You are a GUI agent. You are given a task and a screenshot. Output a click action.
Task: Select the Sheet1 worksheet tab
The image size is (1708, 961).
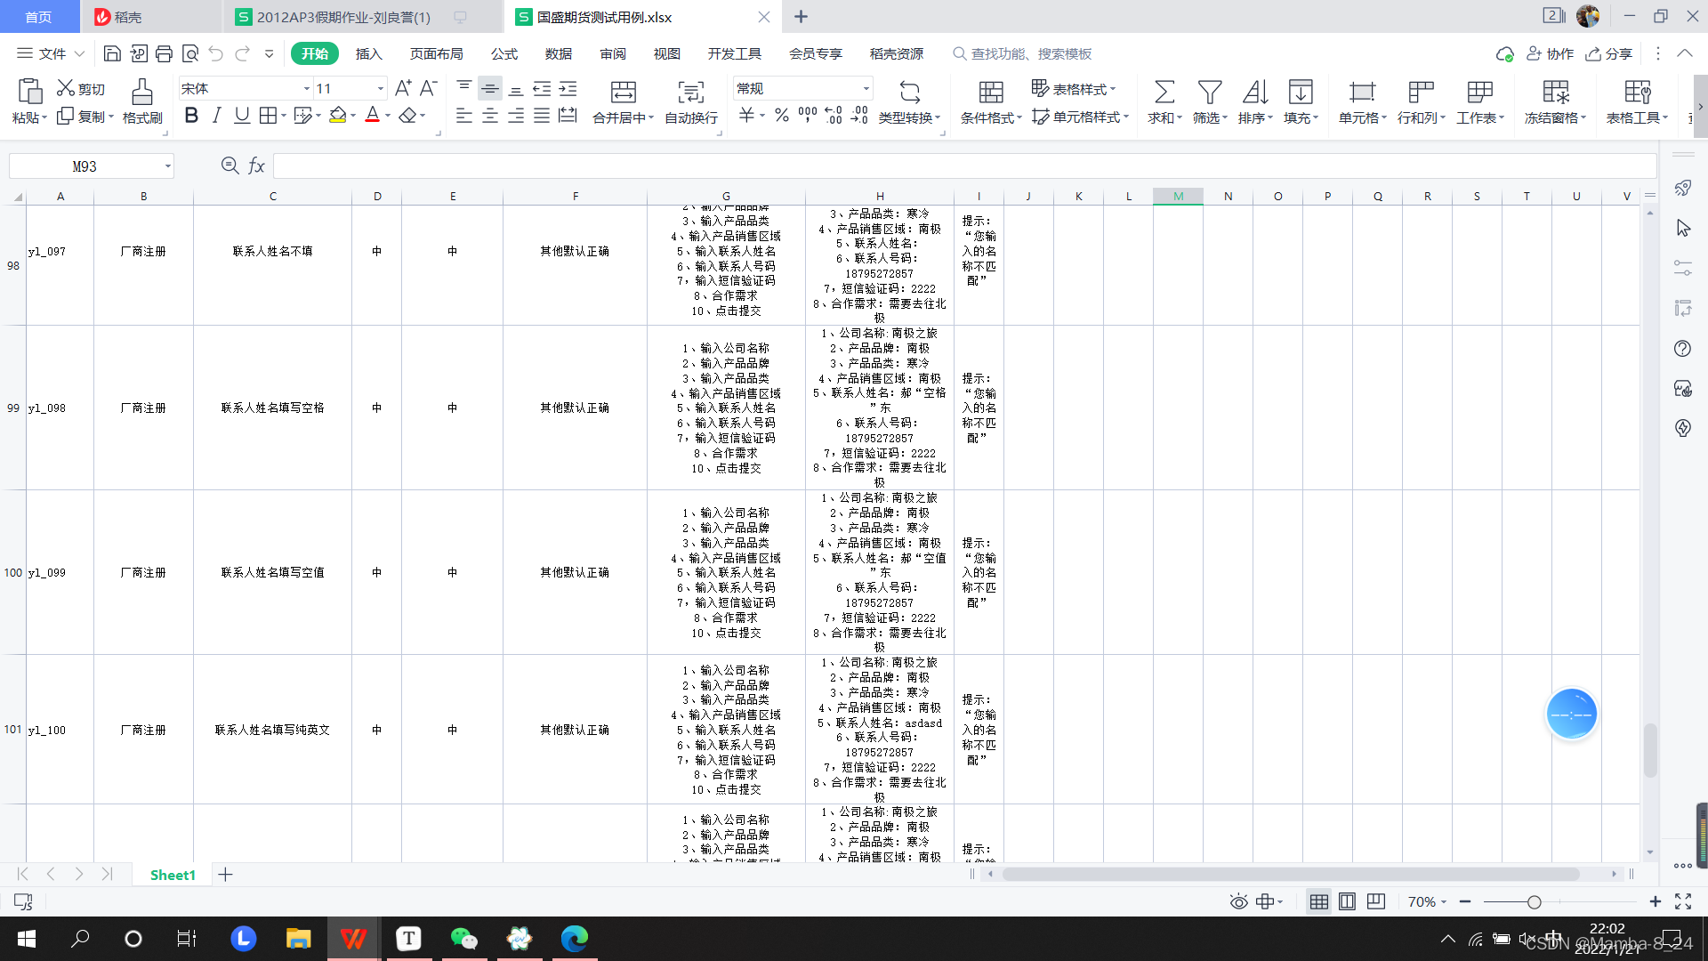[173, 875]
